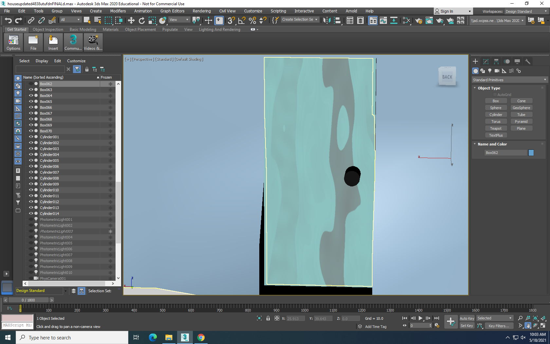Screen dimensions: 550x344
Task: Open the key mode Selected dropdown
Action: [x=495, y=318]
